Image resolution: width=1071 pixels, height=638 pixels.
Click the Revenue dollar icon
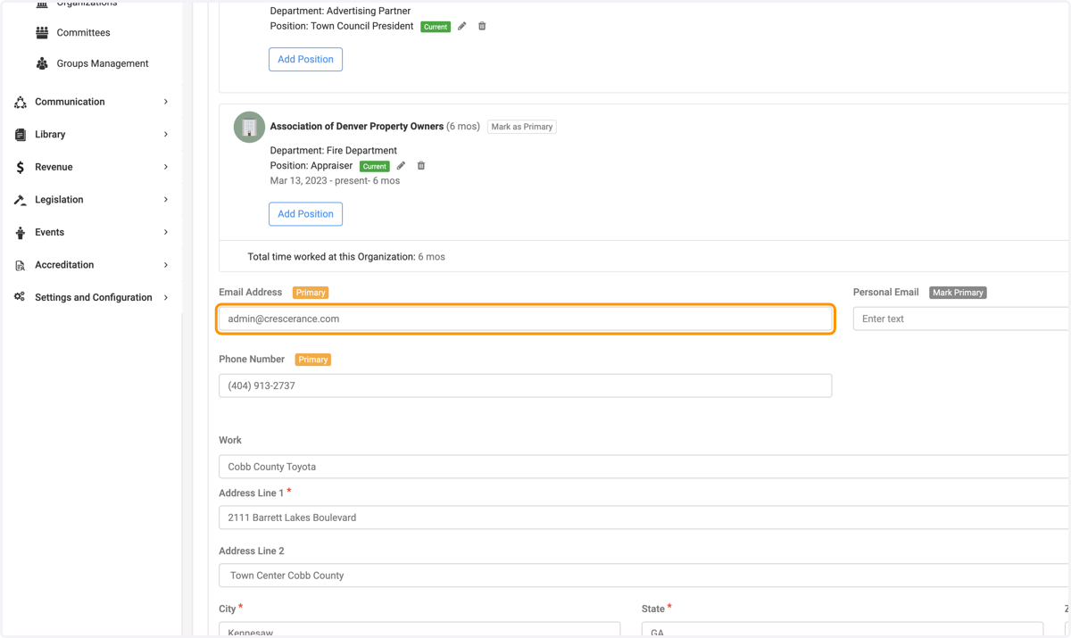[21, 168]
